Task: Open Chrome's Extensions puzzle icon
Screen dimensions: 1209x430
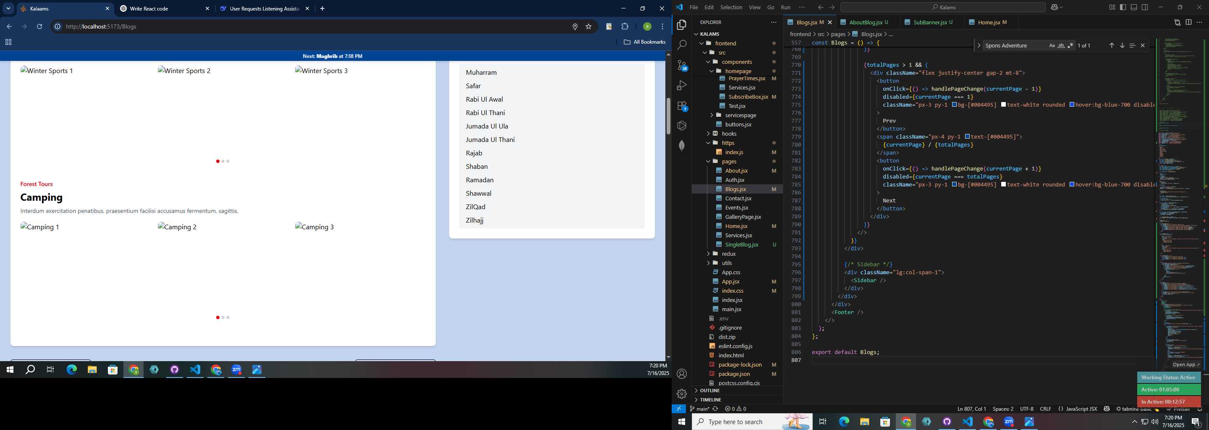Action: [625, 27]
